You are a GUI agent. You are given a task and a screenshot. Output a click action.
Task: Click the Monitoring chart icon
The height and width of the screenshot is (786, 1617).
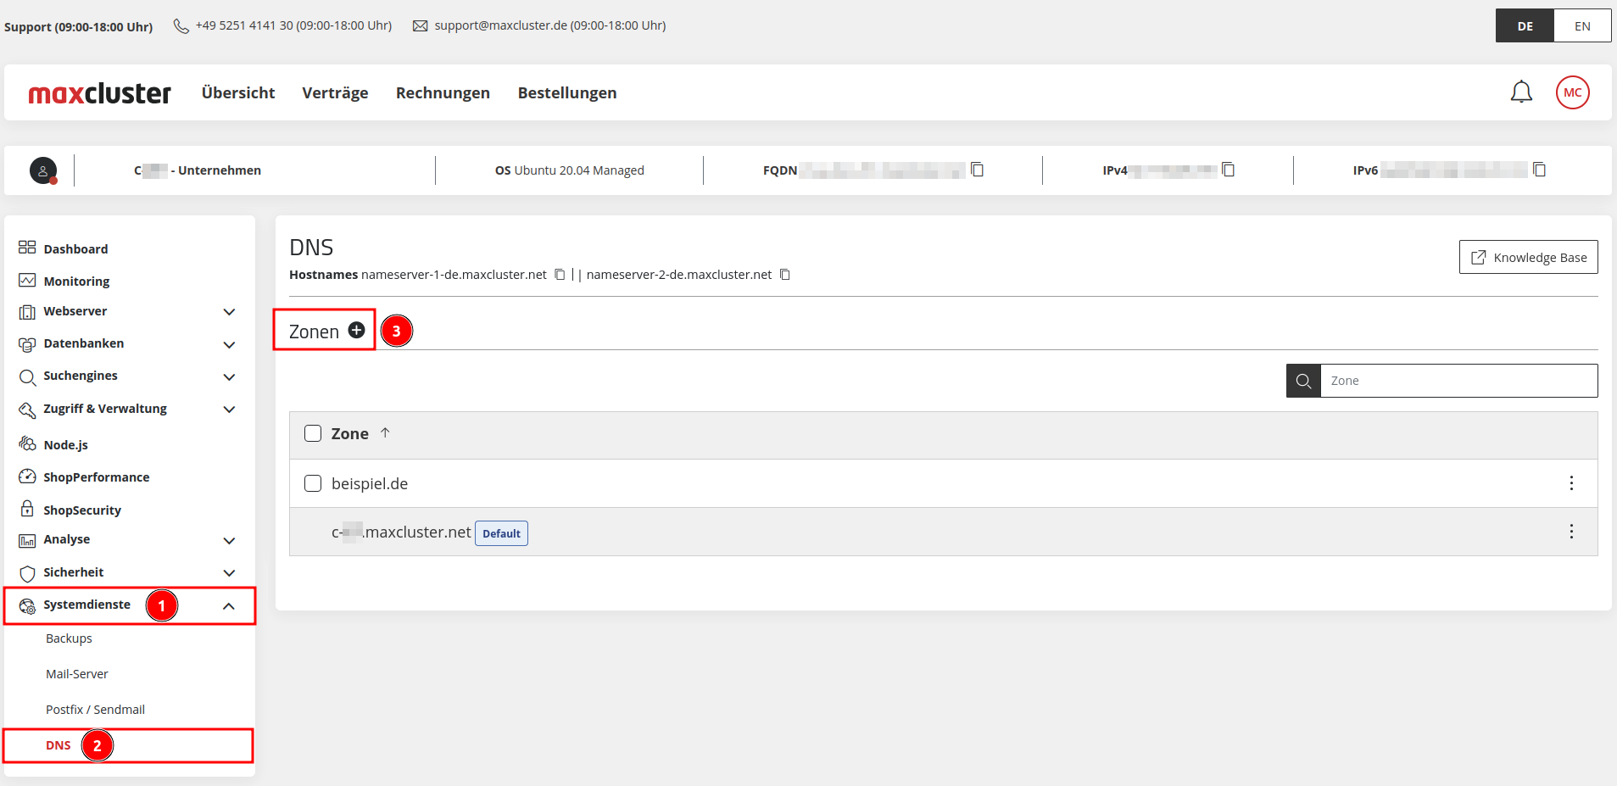pyautogui.click(x=27, y=281)
